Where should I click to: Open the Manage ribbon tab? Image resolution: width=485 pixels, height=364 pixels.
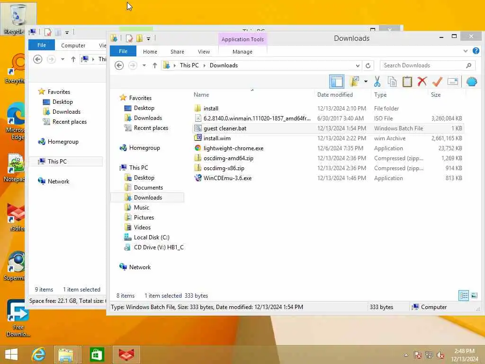pyautogui.click(x=242, y=52)
